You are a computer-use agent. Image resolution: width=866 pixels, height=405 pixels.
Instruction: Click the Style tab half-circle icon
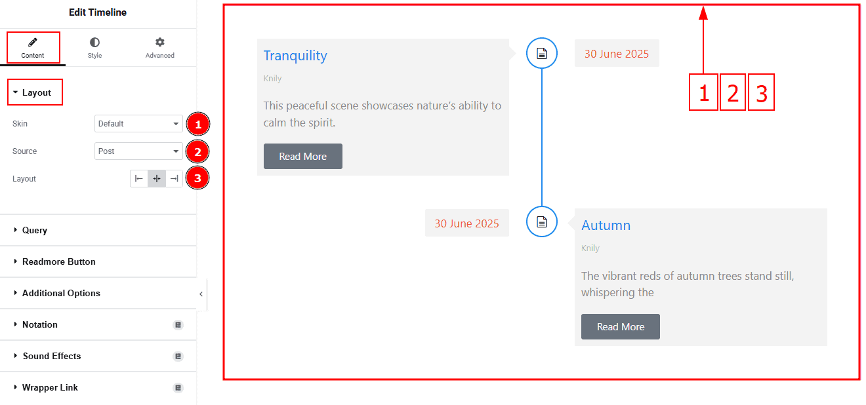(95, 42)
